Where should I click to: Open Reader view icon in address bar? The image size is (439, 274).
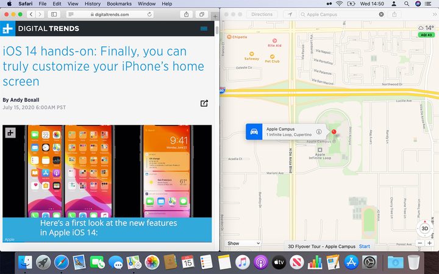point(71,14)
